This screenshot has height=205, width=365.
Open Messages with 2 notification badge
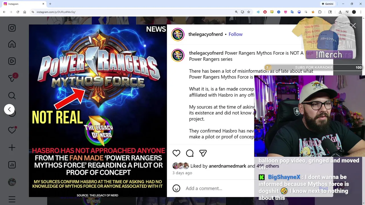point(12,78)
